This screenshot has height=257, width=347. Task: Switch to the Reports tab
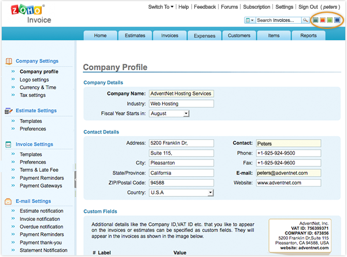[x=308, y=36]
